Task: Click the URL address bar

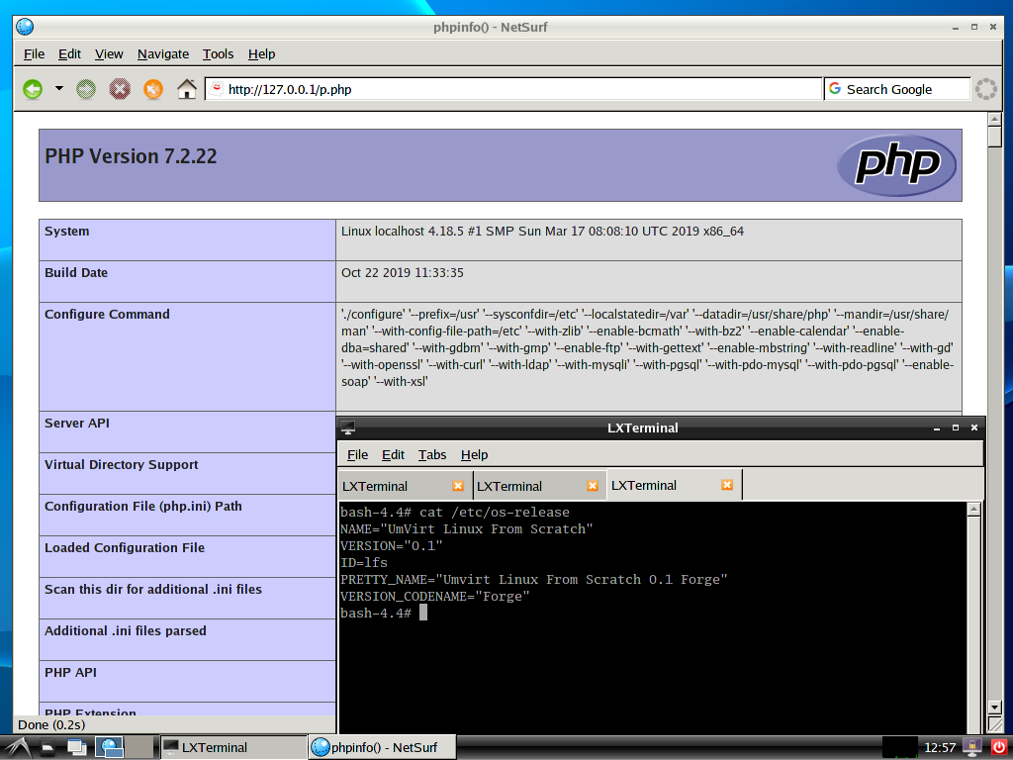Action: coord(514,89)
